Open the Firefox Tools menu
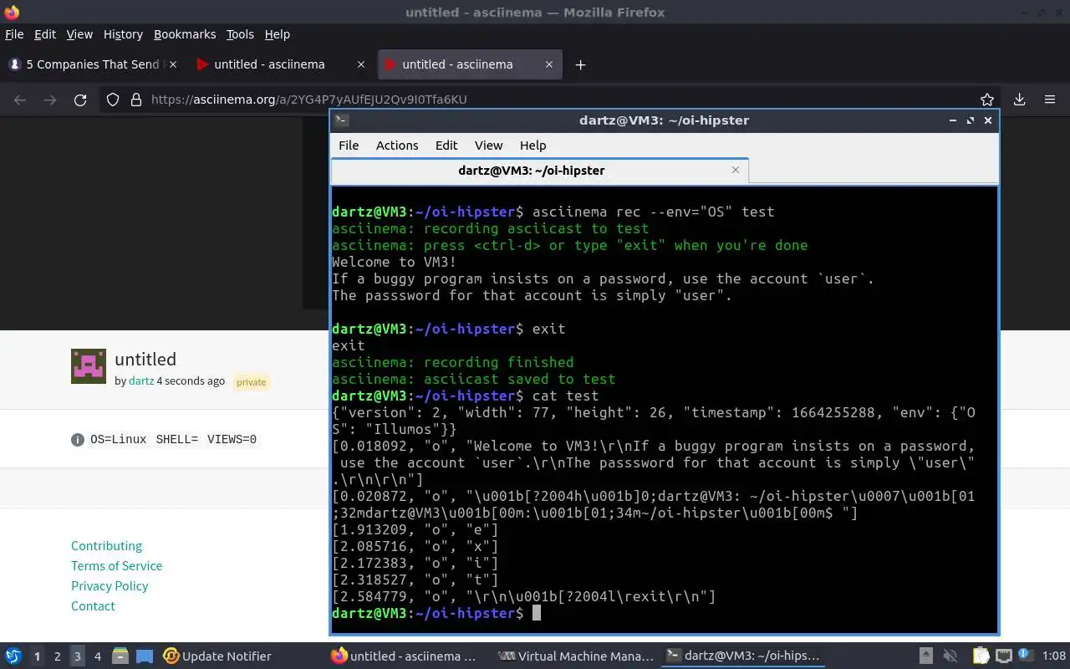1070x669 pixels. pos(240,34)
